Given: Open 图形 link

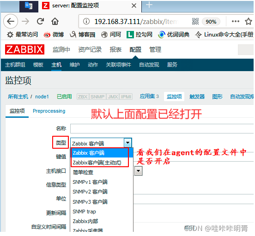Looking at the screenshot, I should 218,97.
